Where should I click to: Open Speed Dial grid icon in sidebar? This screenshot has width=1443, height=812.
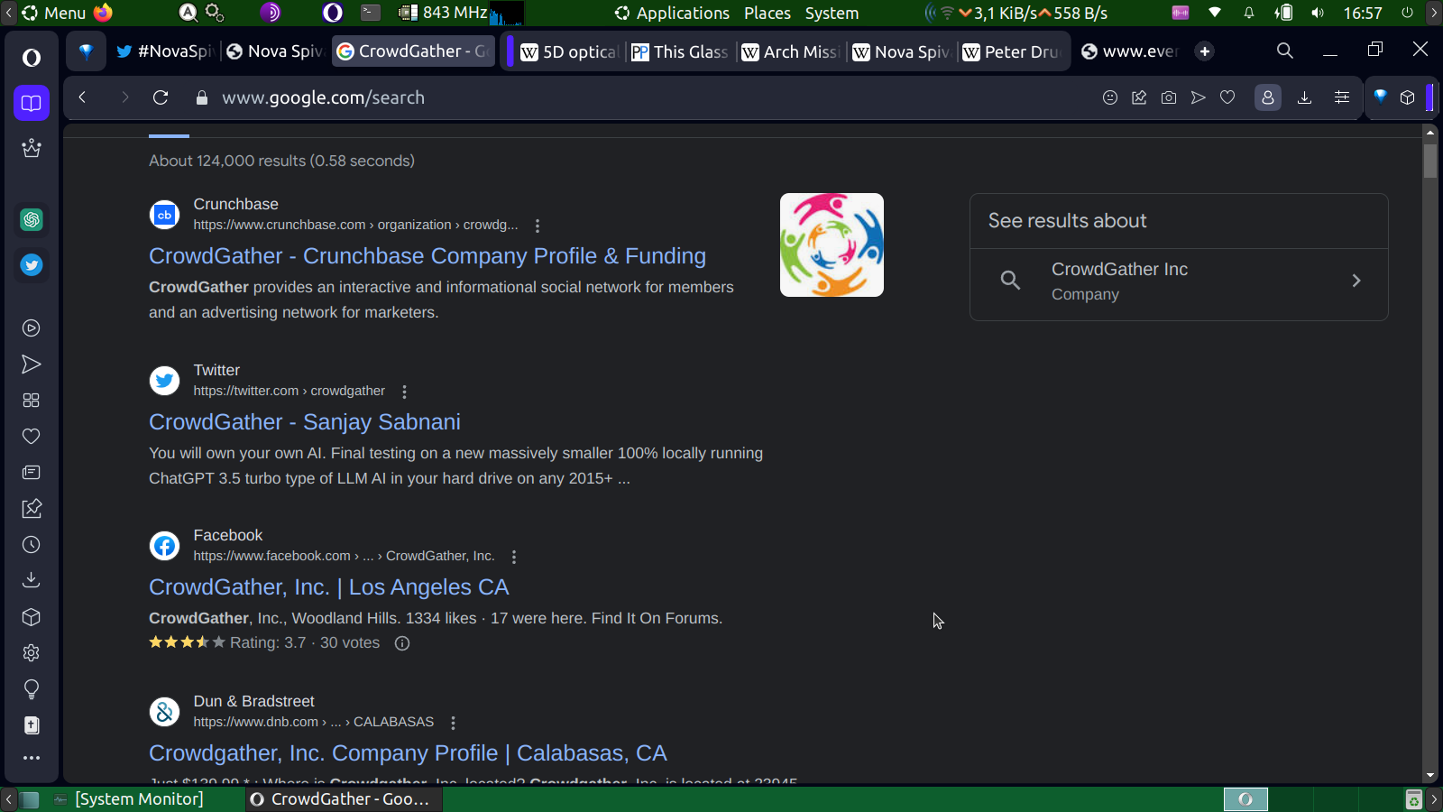(32, 401)
